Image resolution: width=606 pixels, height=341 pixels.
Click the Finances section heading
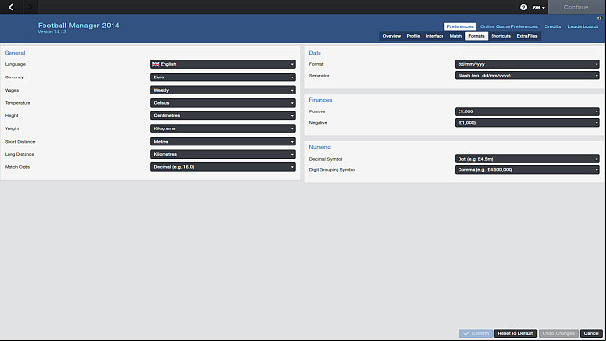[x=320, y=100]
